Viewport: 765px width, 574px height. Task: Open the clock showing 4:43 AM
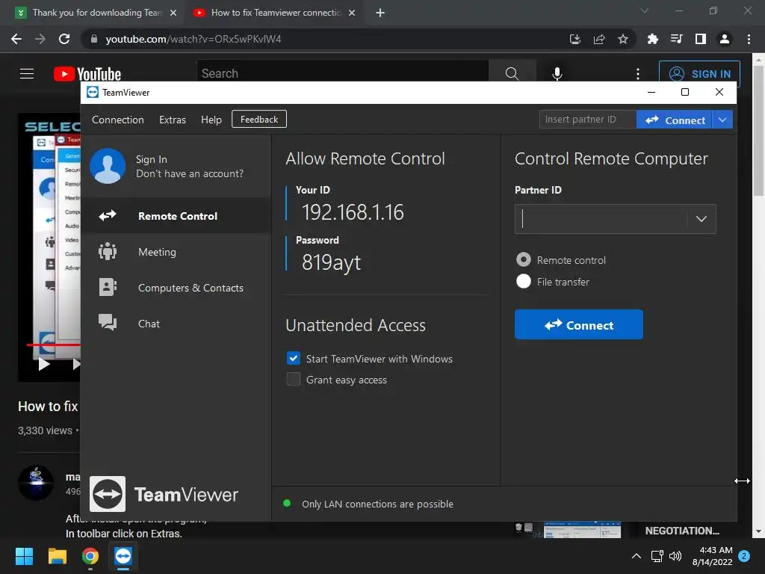712,556
